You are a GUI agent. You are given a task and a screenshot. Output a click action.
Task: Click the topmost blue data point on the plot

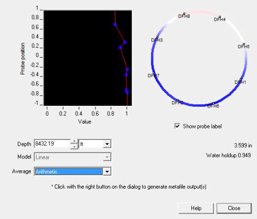pyautogui.click(x=115, y=25)
